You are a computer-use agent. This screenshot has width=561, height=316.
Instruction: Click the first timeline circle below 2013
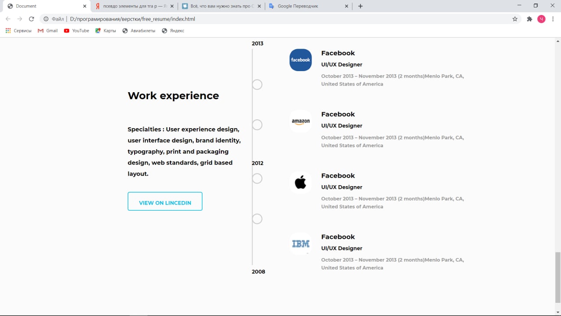(257, 85)
